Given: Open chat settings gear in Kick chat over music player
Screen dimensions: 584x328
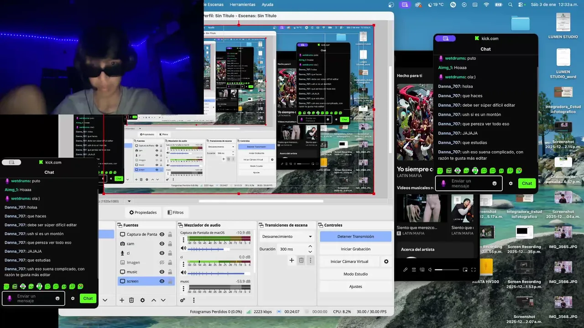Looking at the screenshot, I should tap(511, 183).
